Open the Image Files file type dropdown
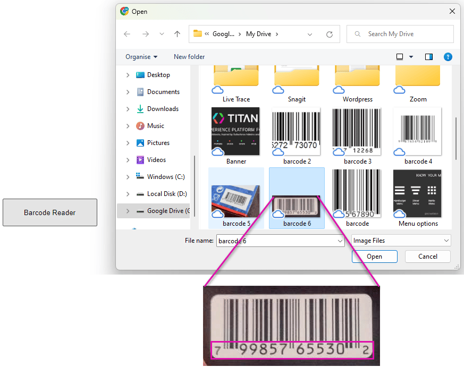Image resolution: width=464 pixels, height=367 pixels. tap(401, 241)
